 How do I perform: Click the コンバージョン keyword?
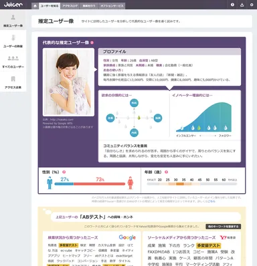click(x=88, y=261)
